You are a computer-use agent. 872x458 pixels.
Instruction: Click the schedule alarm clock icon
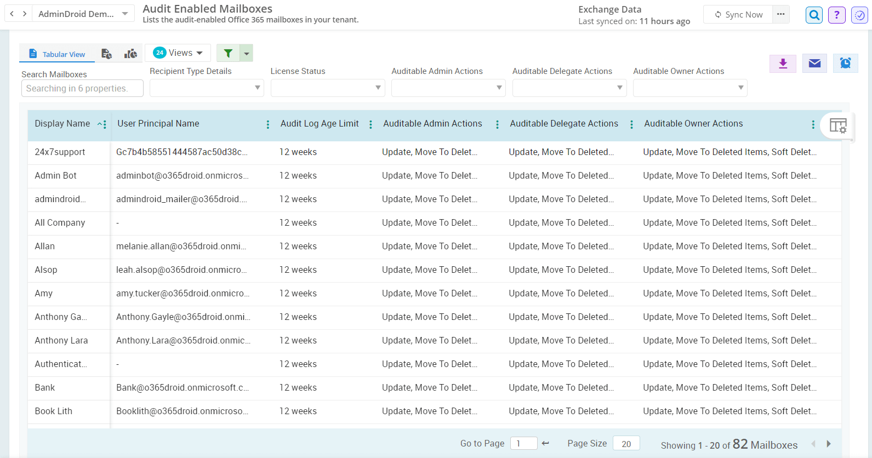846,64
